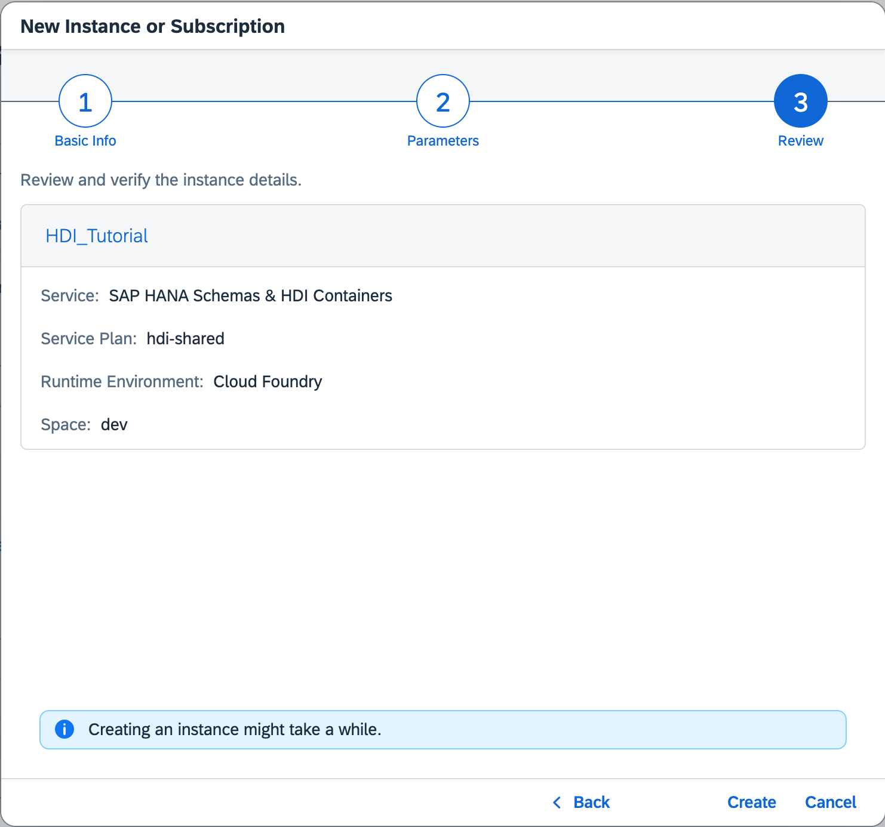Screen dimensions: 885x827
Task: Select the SAP HANA Schemas & HDI Containers value
Action: (250, 296)
